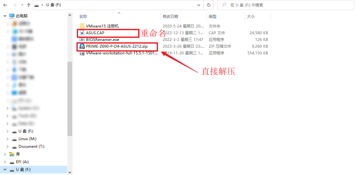The height and width of the screenshot is (175, 358).
Task: Select the PRIME-Z690-P-D4-ASUS-2212.zip icon
Action: pyautogui.click(x=82, y=46)
